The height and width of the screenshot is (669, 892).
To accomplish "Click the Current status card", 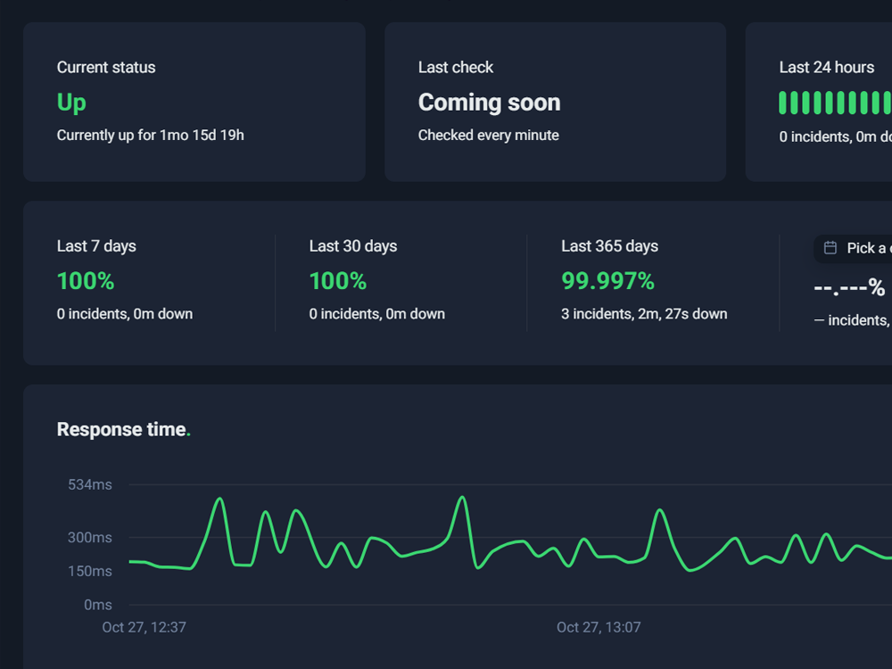I will [194, 102].
